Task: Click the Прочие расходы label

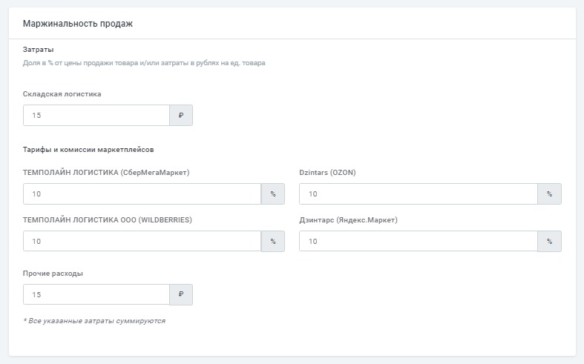Action: [x=53, y=273]
